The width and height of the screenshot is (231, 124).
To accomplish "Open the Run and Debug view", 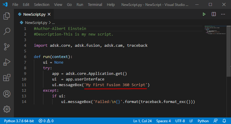I will point(7,62).
